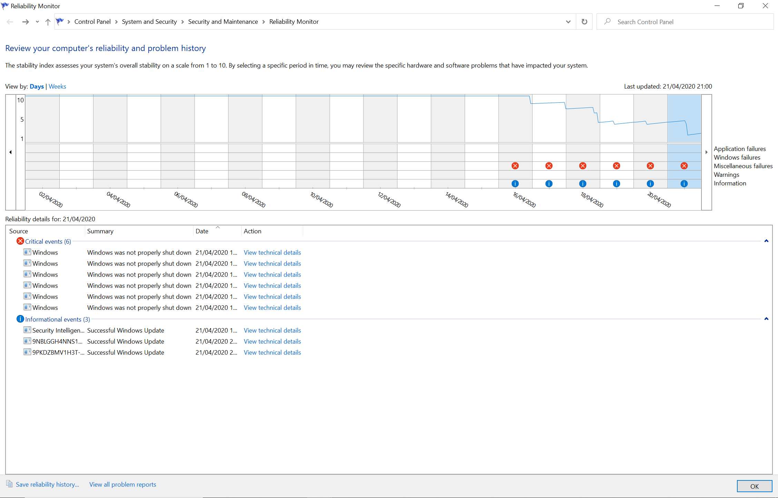Collapse the Informational events group
Image resolution: width=778 pixels, height=498 pixels.
click(x=766, y=319)
